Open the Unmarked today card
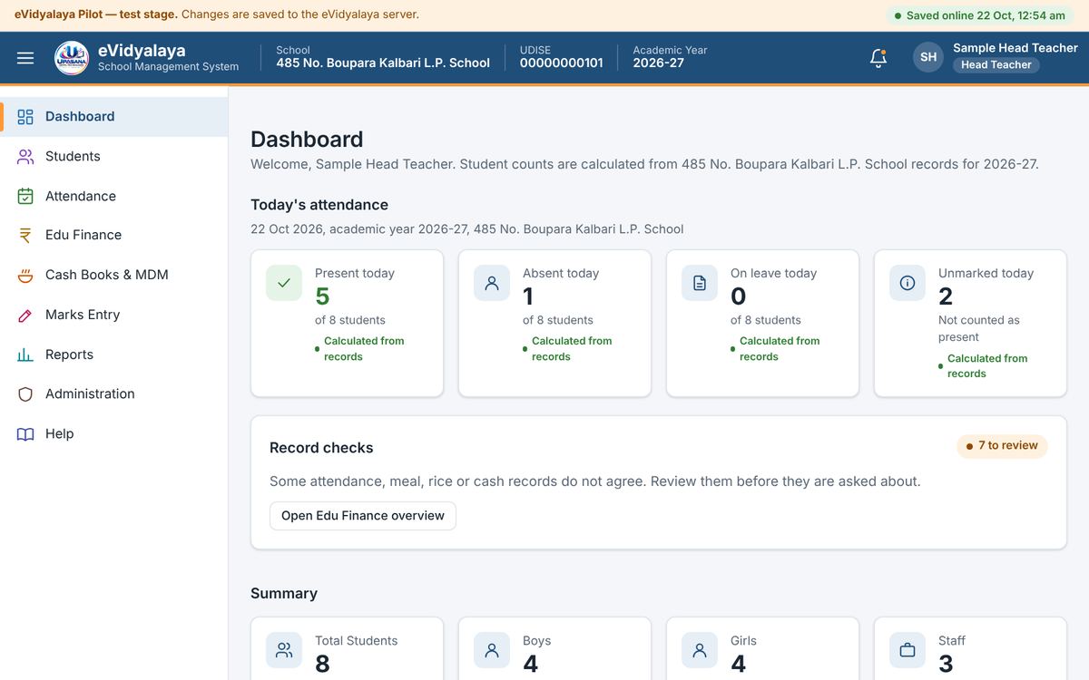1089x680 pixels. pyautogui.click(x=971, y=324)
